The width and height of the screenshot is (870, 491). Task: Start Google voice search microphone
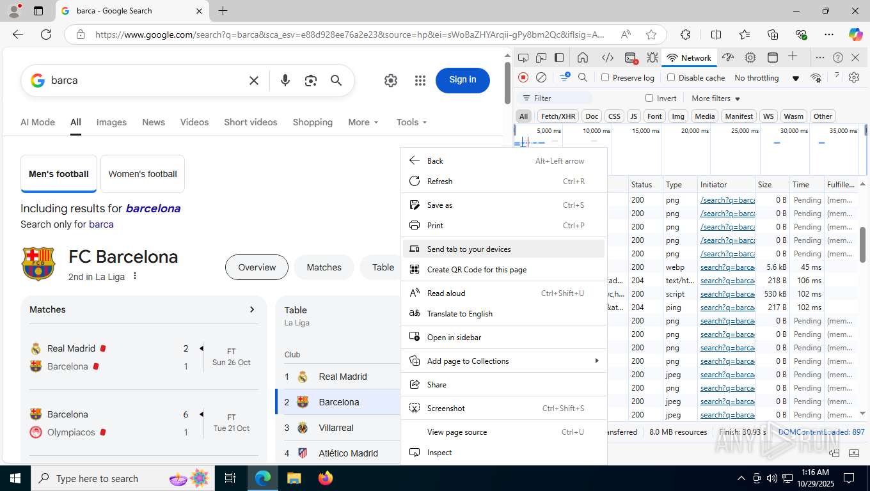pyautogui.click(x=285, y=81)
